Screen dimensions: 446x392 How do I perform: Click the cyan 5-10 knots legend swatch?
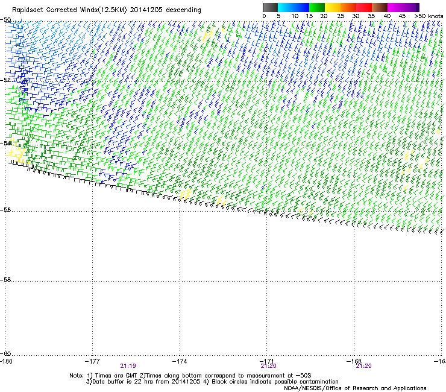point(286,7)
